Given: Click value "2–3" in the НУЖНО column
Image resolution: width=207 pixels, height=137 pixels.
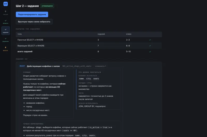Looking at the screenshot, I should click(128, 40).
